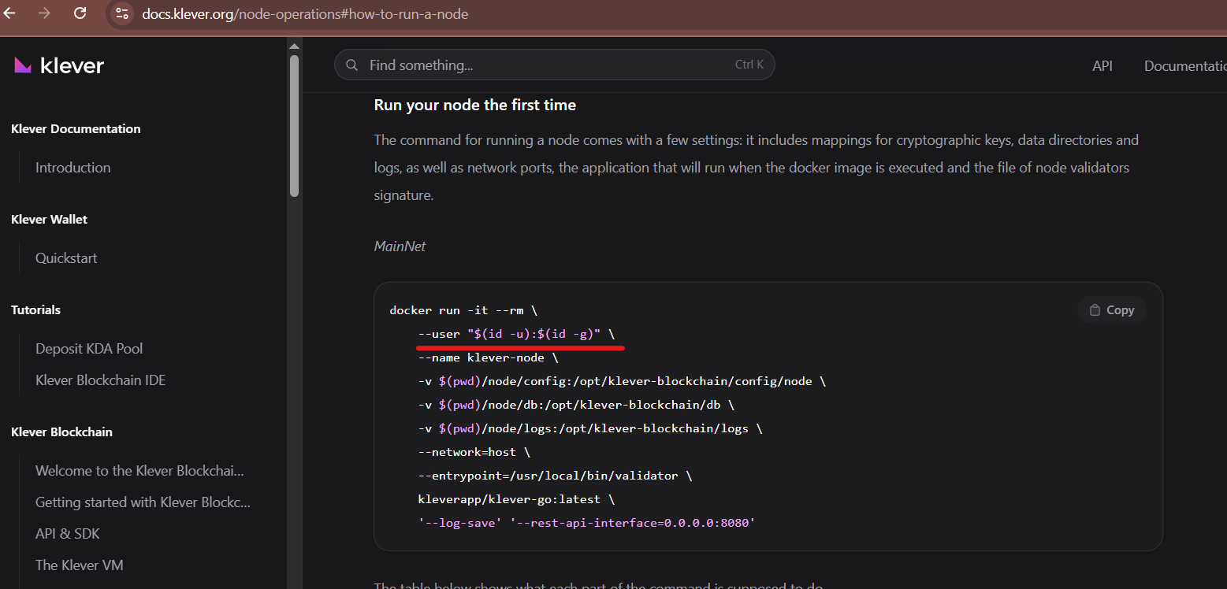The width and height of the screenshot is (1227, 589).
Task: Open the API & SDK sidebar page
Action: 68,534
